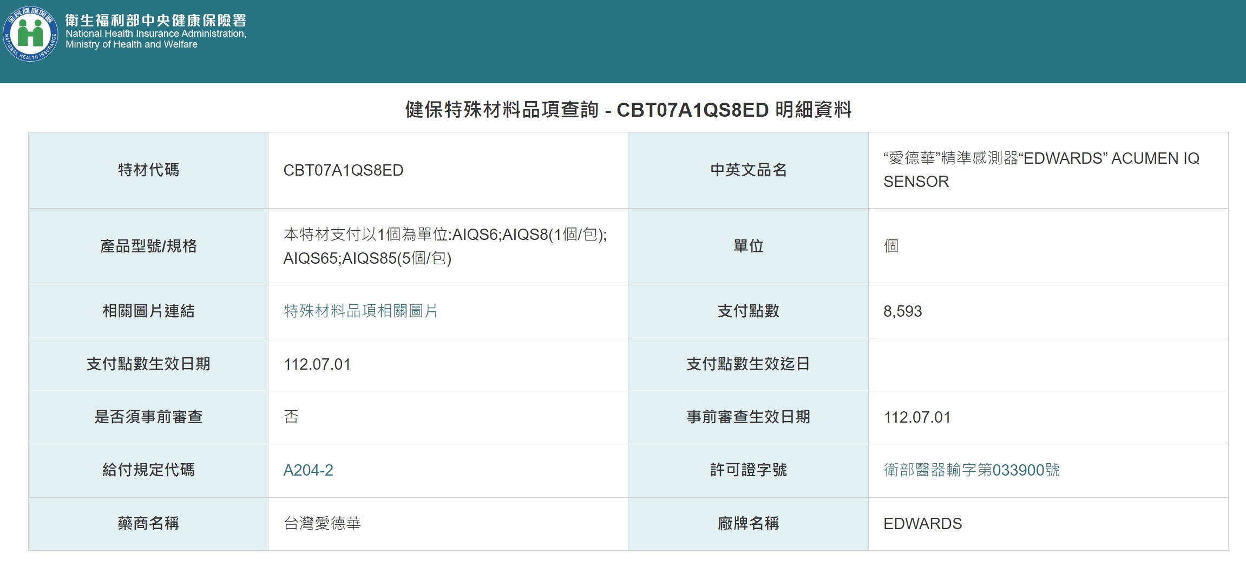Click the 112.07.01 payment effective date
Screen dimensions: 1246x561
317,364
